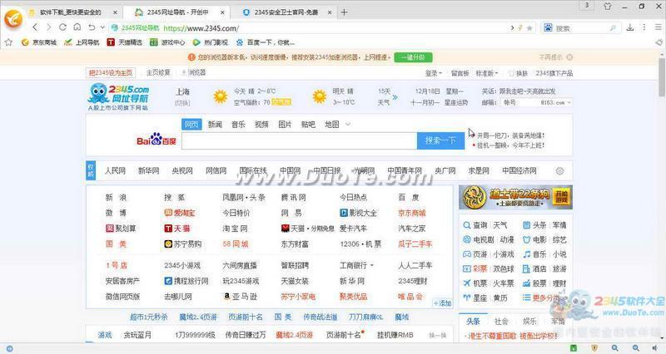
Task: Click the 查询 search icon in sidebar
Action: click(x=467, y=225)
